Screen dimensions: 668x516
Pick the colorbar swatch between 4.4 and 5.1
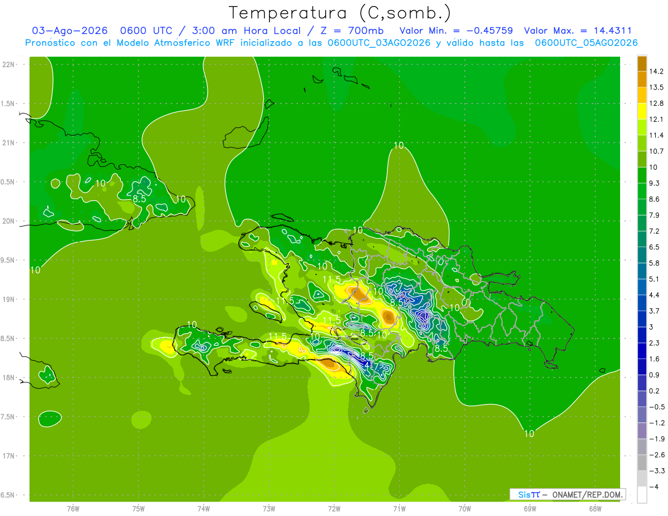pos(642,287)
